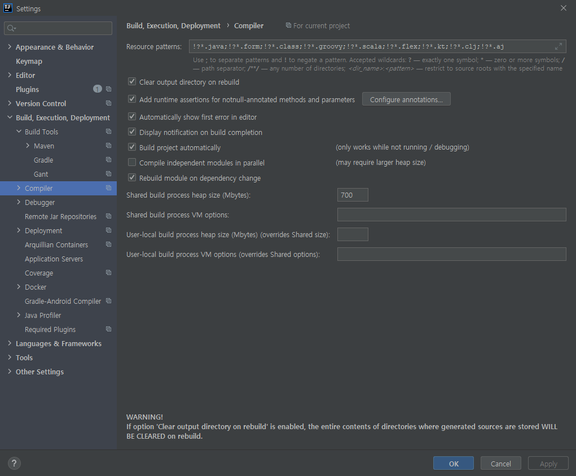Viewport: 576px width, 476px height.
Task: Click the project-level icon beside Required Plugins
Action: point(109,329)
